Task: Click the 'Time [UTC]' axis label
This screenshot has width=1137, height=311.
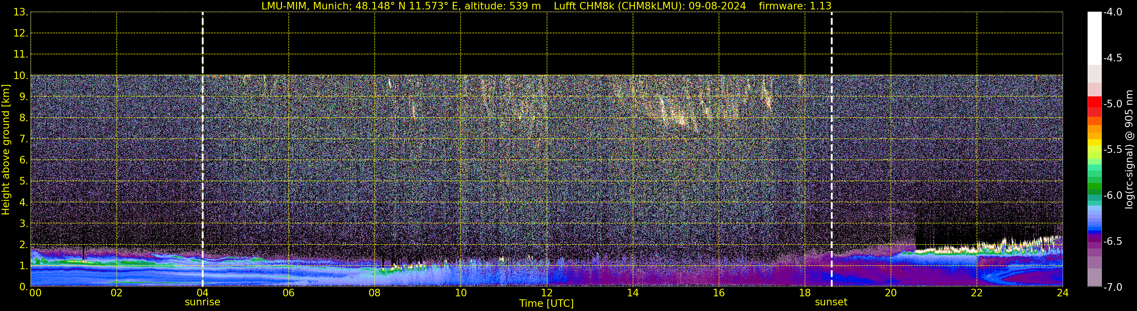Action: click(x=546, y=303)
